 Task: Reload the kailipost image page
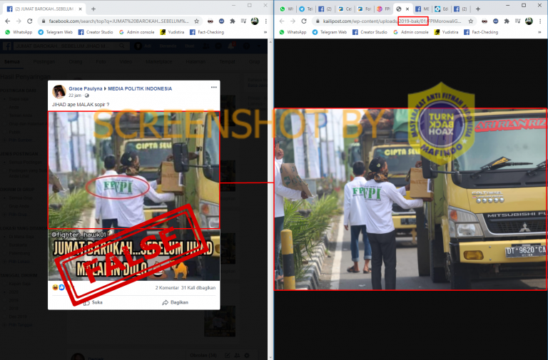click(304, 21)
